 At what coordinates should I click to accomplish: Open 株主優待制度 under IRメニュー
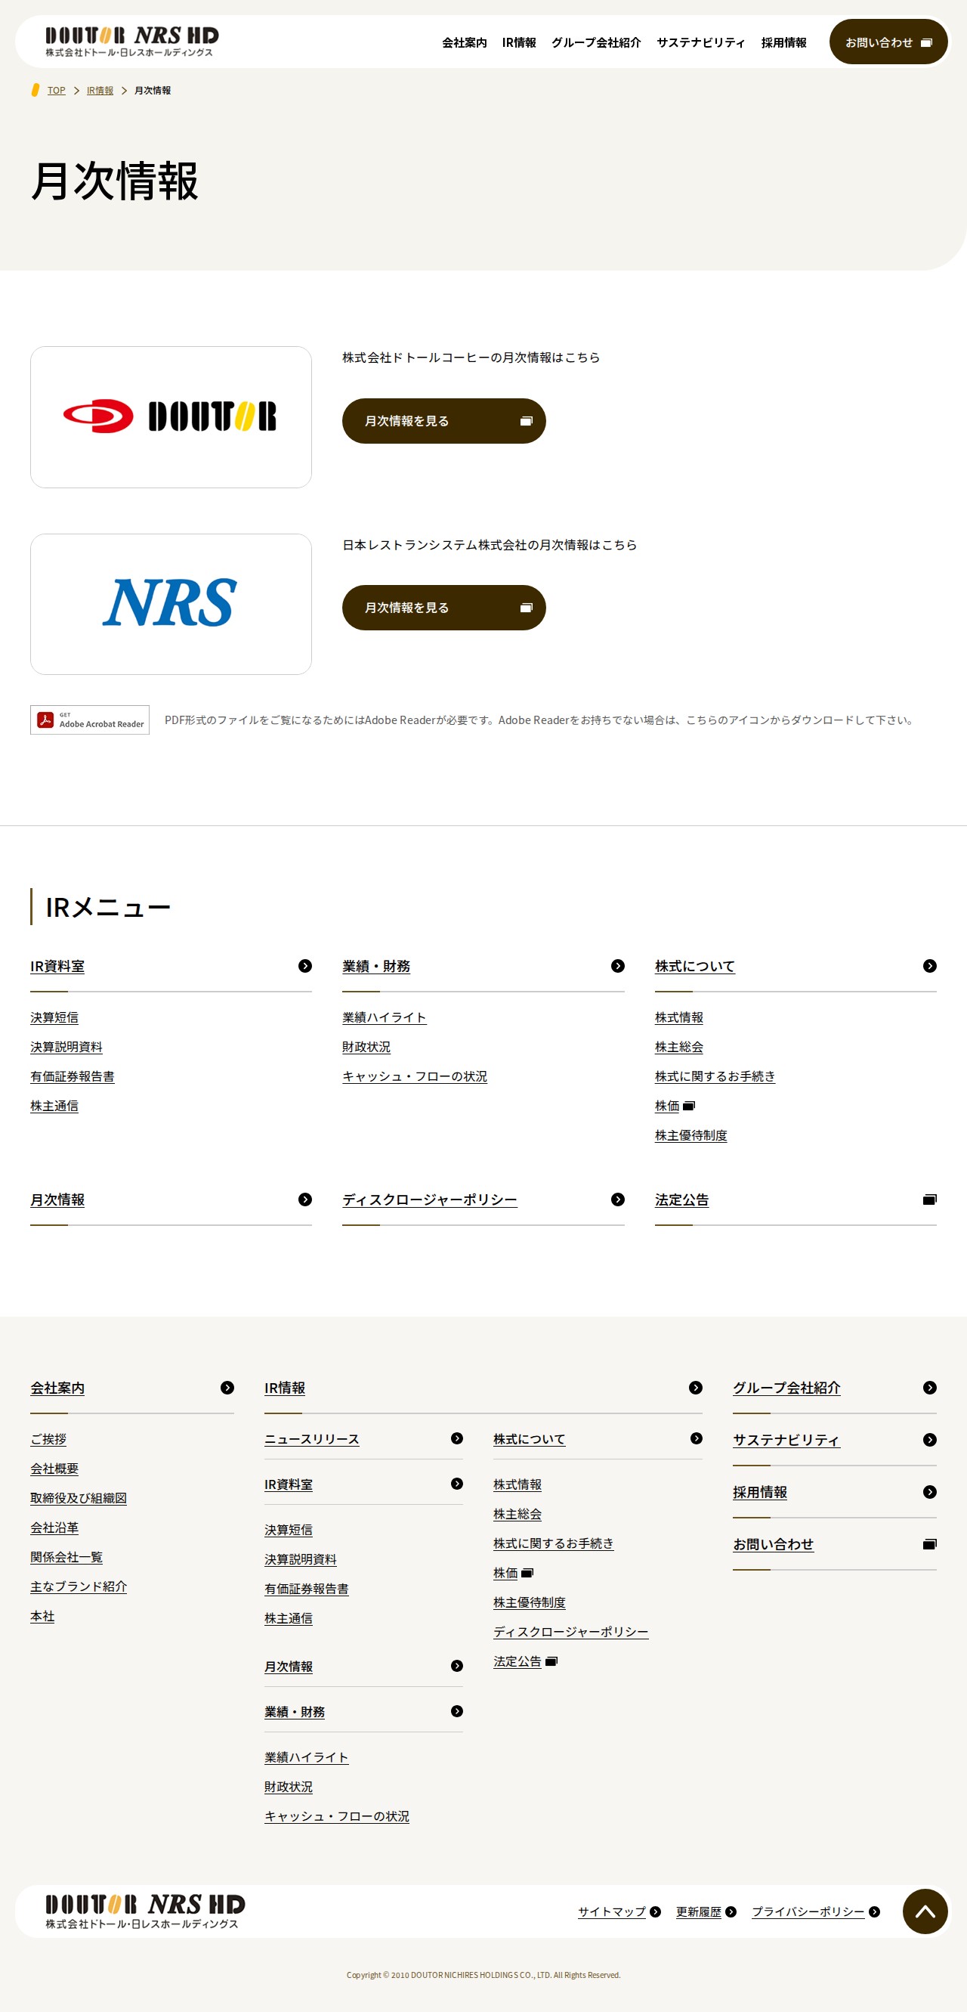coord(690,1136)
